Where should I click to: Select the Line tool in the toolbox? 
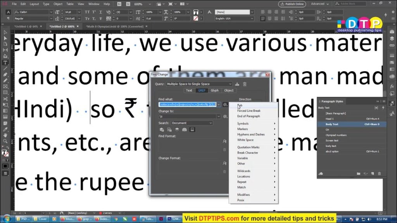[x=5, y=69]
